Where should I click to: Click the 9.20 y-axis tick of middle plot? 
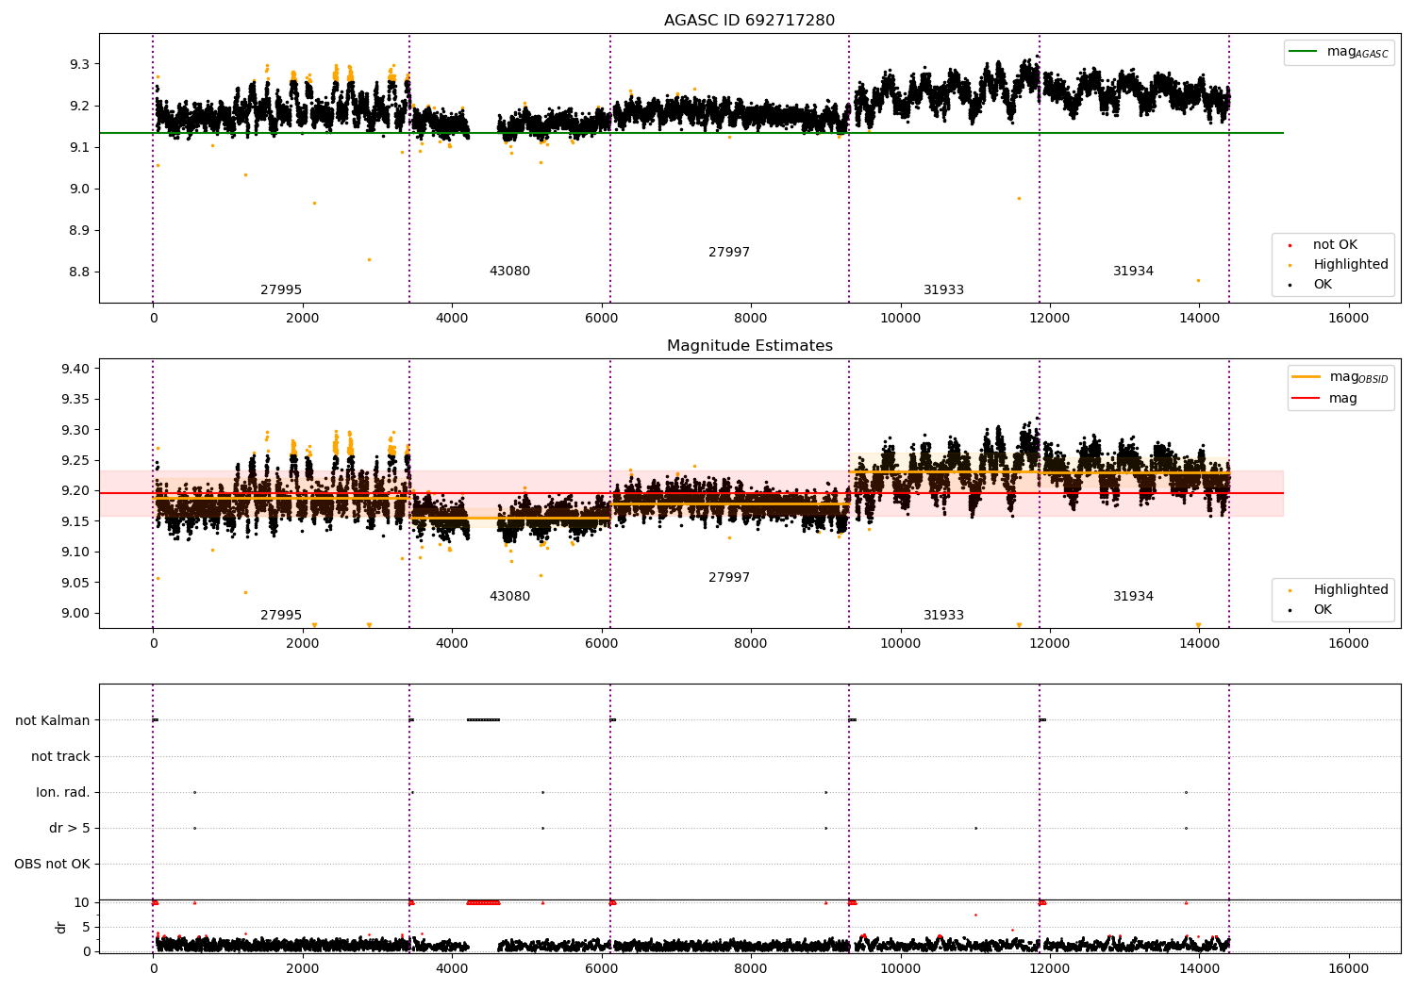75,491
